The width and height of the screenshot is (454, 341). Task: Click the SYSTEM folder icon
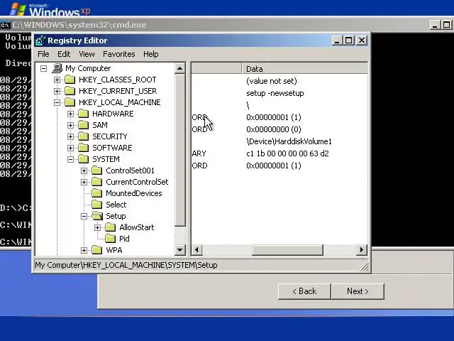pos(84,159)
